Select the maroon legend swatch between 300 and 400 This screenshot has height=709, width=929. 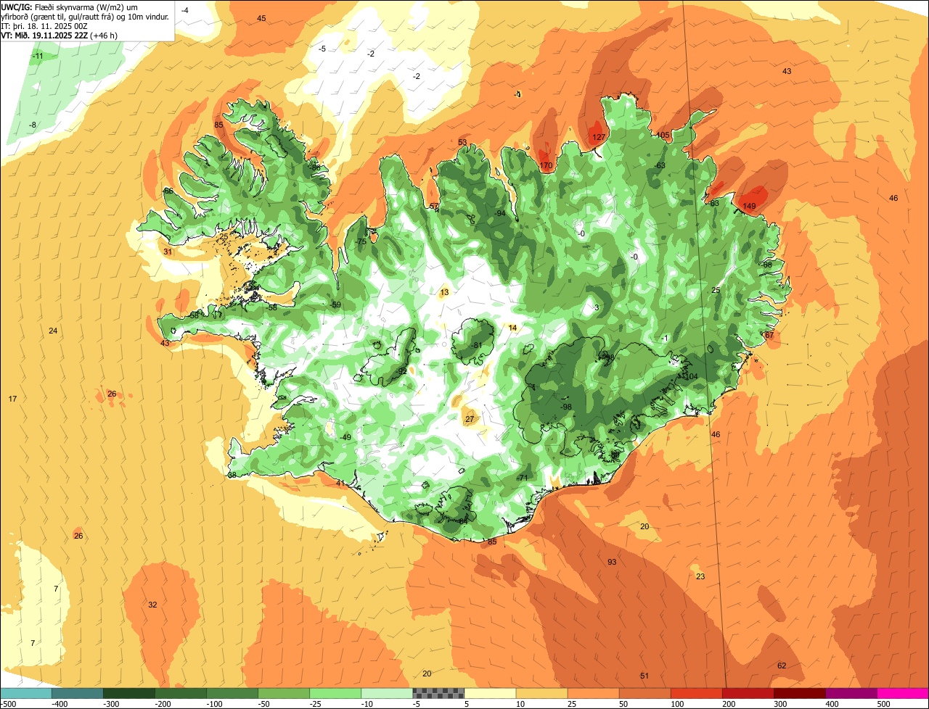[799, 693]
